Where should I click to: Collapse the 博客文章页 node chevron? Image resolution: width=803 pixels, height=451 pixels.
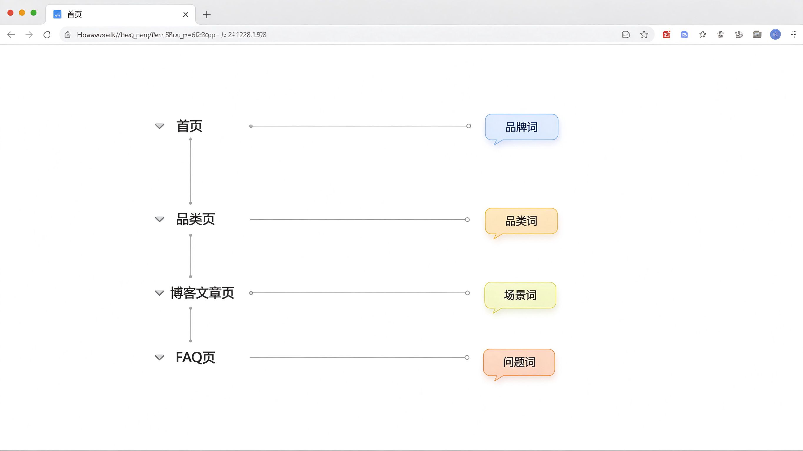(x=160, y=293)
